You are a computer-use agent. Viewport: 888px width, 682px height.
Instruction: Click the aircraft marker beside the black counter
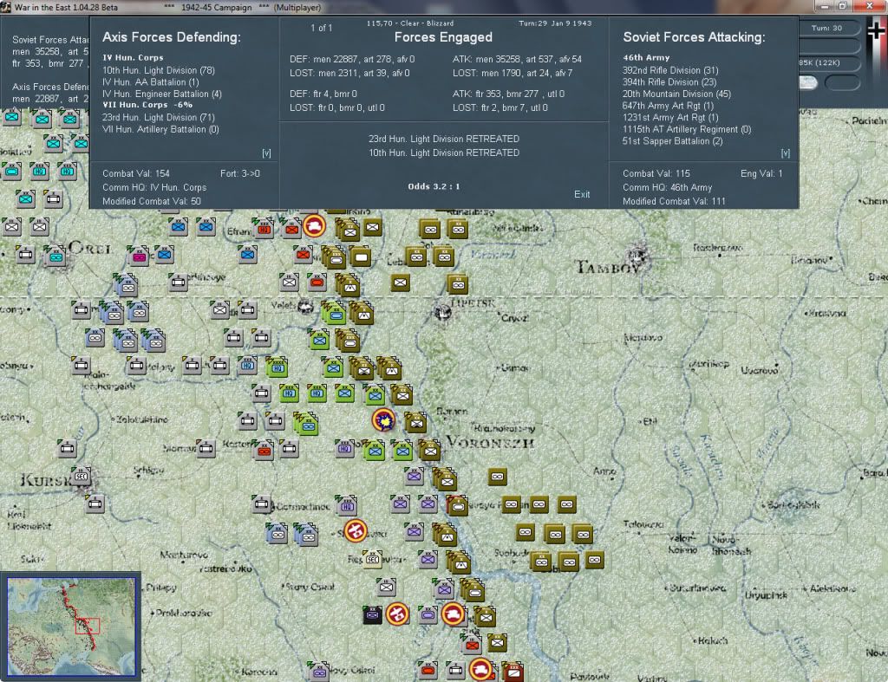[x=397, y=614]
